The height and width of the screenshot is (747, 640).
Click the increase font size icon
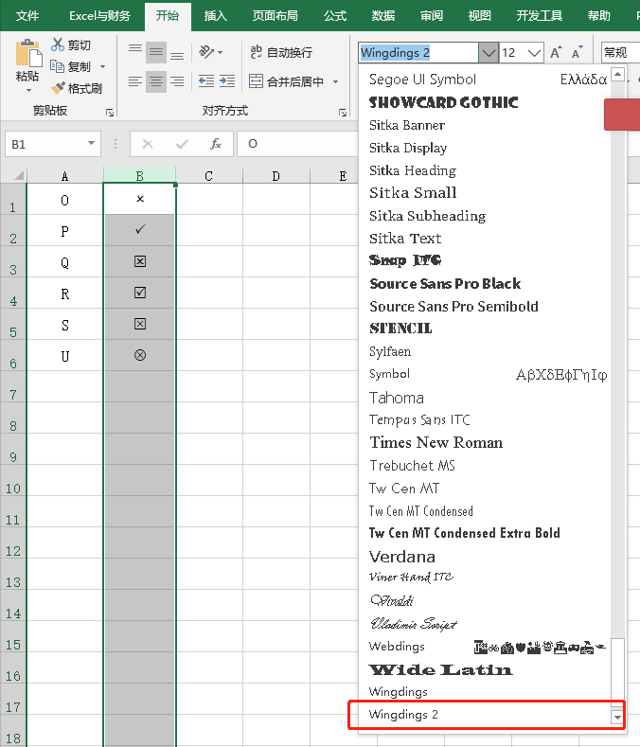point(557,53)
